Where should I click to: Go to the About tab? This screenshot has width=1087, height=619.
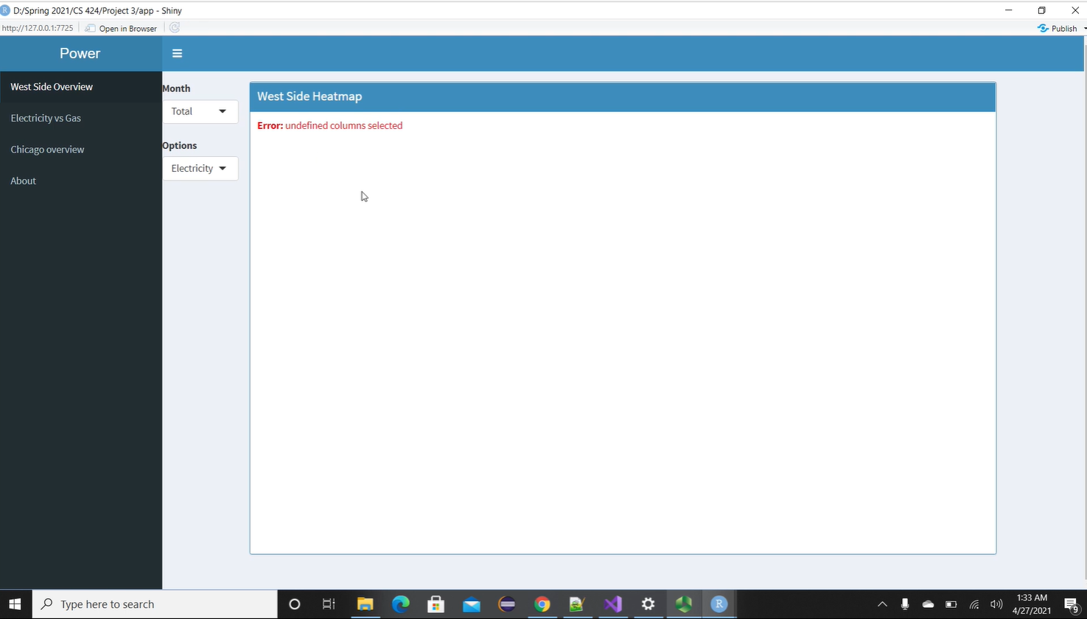click(81, 181)
